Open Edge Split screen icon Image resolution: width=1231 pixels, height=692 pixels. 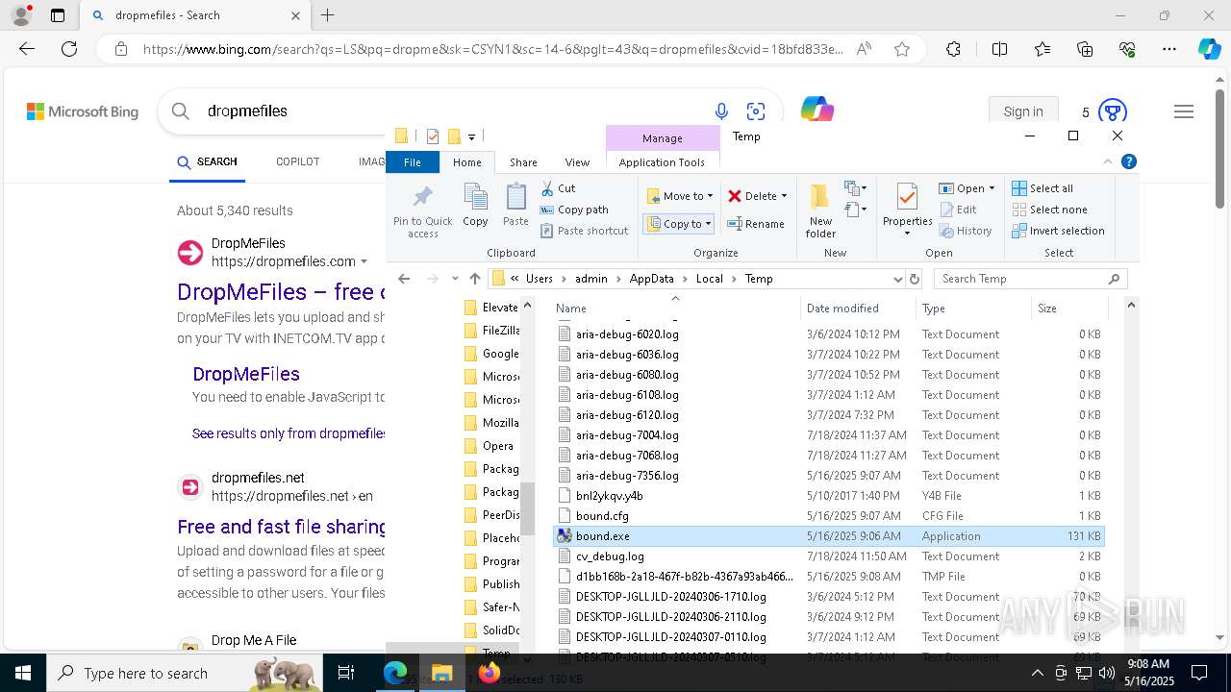point(999,49)
